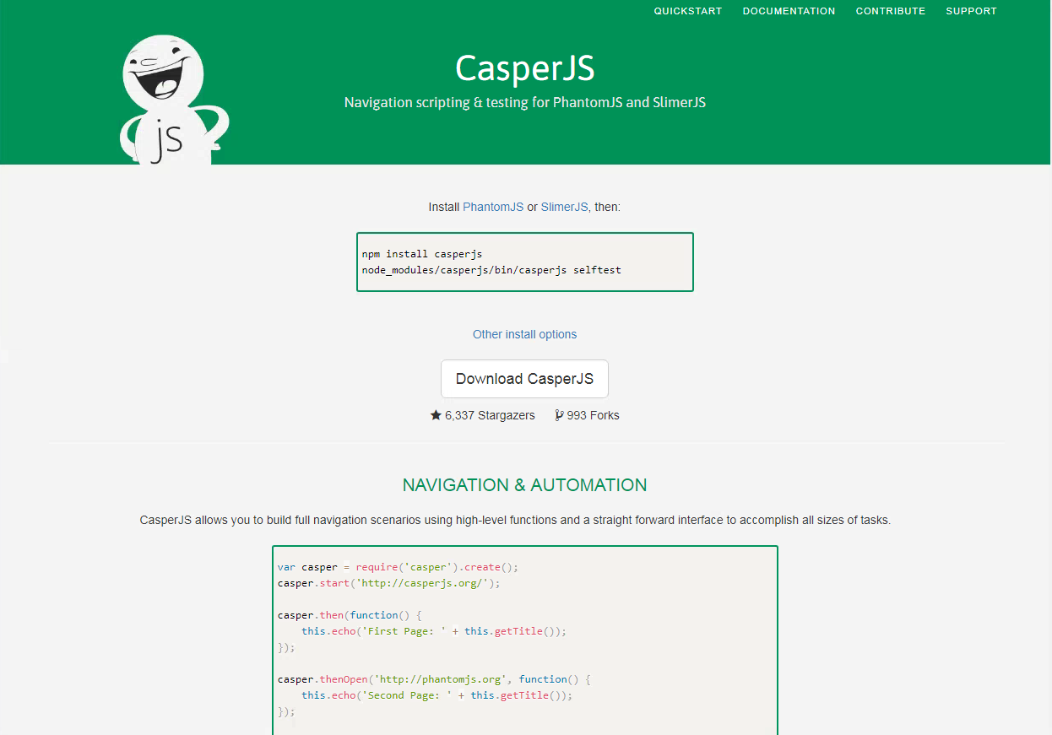Open the QUICKSTART navigation link
The width and height of the screenshot is (1052, 735).
[687, 11]
